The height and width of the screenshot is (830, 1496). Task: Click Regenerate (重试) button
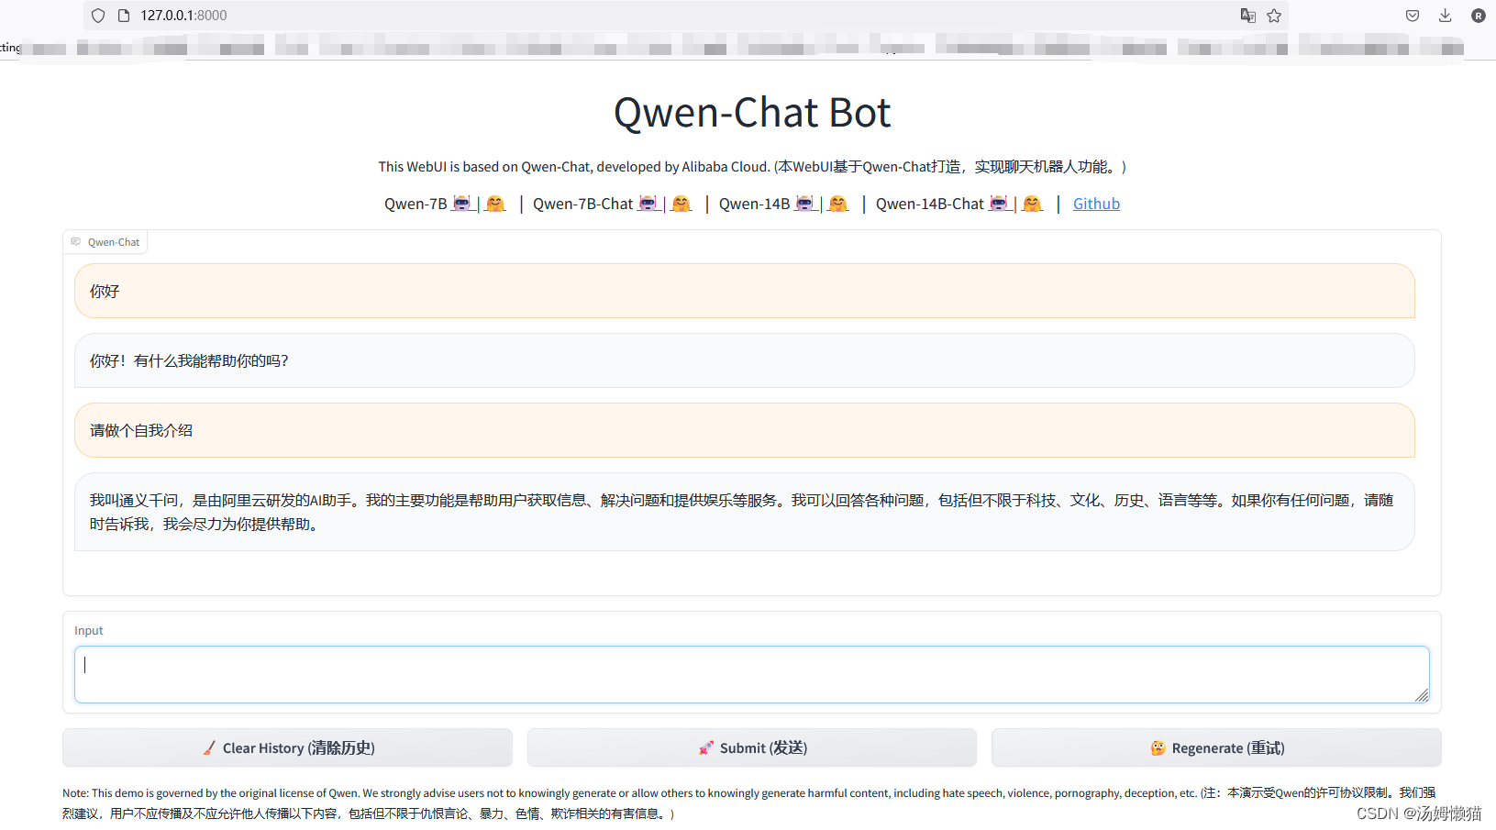(1216, 747)
